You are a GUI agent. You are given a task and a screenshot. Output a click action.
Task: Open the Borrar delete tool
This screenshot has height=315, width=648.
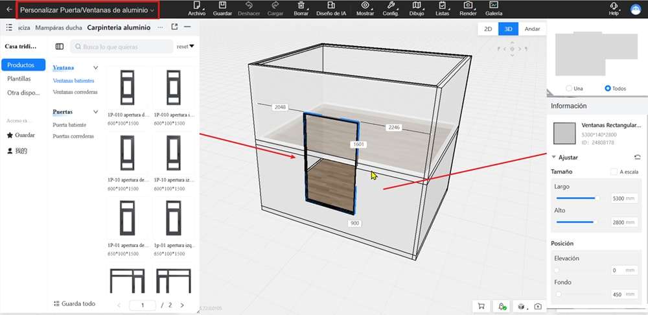(301, 9)
